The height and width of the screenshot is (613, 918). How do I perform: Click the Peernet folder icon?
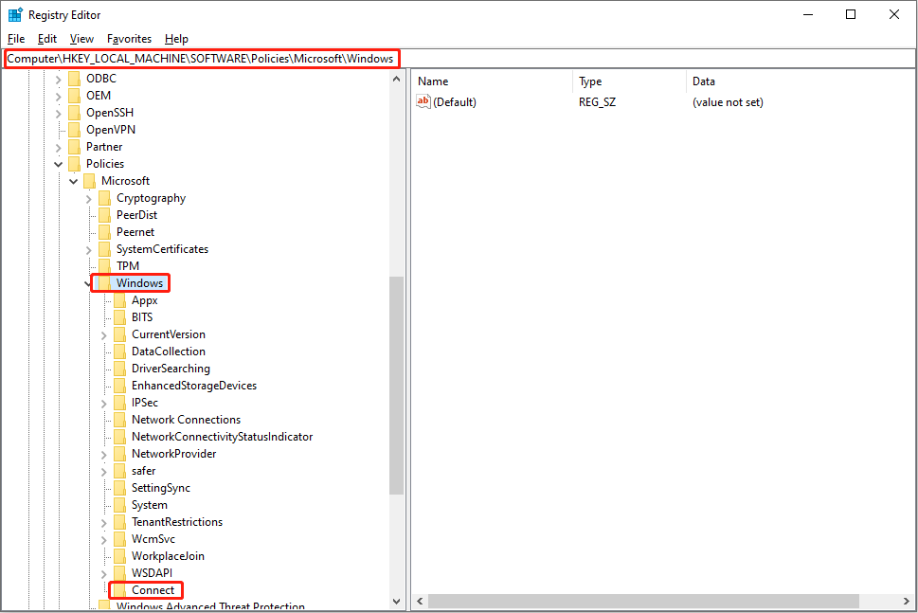click(x=105, y=232)
